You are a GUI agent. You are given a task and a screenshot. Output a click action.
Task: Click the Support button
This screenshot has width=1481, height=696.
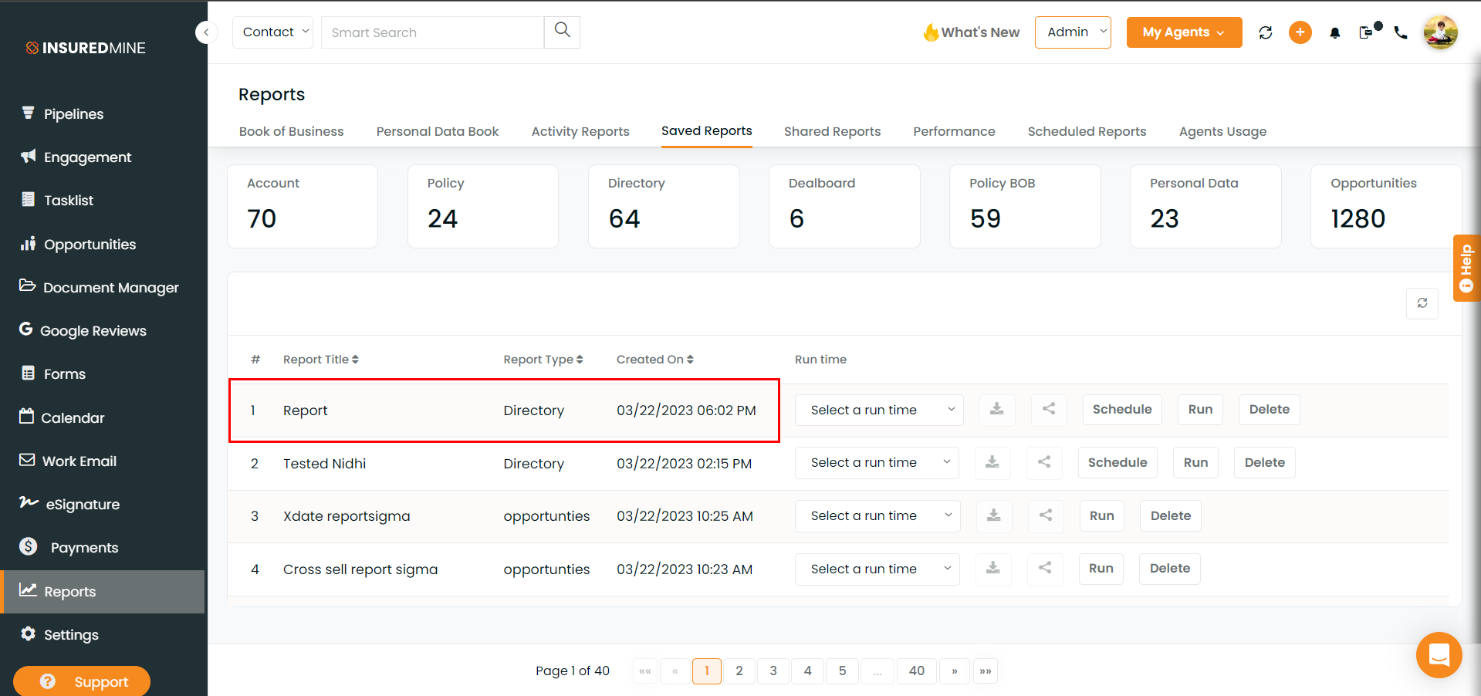point(82,681)
